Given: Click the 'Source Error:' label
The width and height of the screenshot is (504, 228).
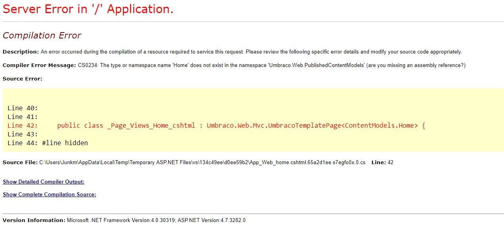Looking at the screenshot, I should (x=23, y=79).
